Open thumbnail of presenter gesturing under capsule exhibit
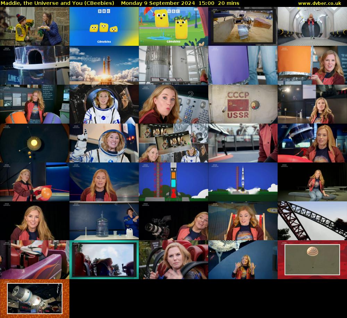 tap(243, 260)
